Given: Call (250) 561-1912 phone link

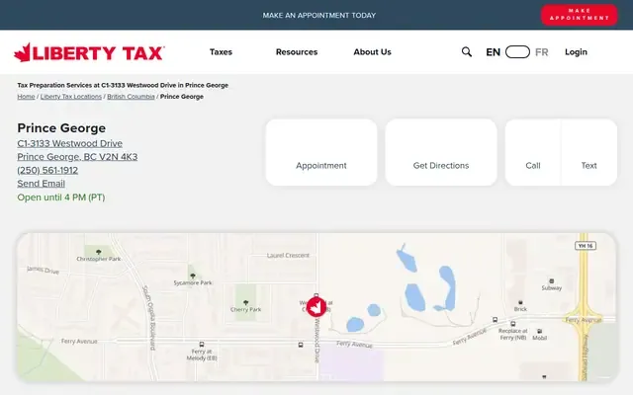Looking at the screenshot, I should tap(47, 170).
